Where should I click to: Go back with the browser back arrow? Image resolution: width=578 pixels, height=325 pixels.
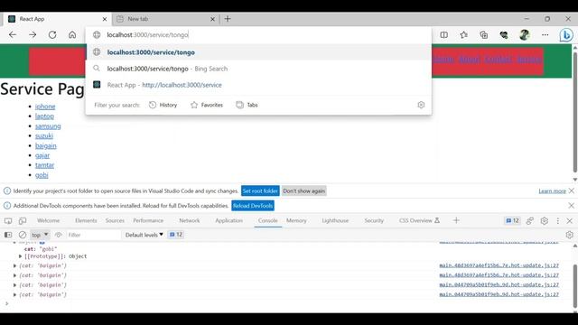[13, 34]
